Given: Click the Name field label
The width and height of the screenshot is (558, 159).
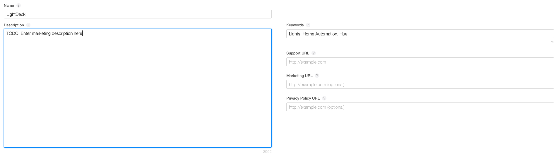Looking at the screenshot, I should 9,6.
